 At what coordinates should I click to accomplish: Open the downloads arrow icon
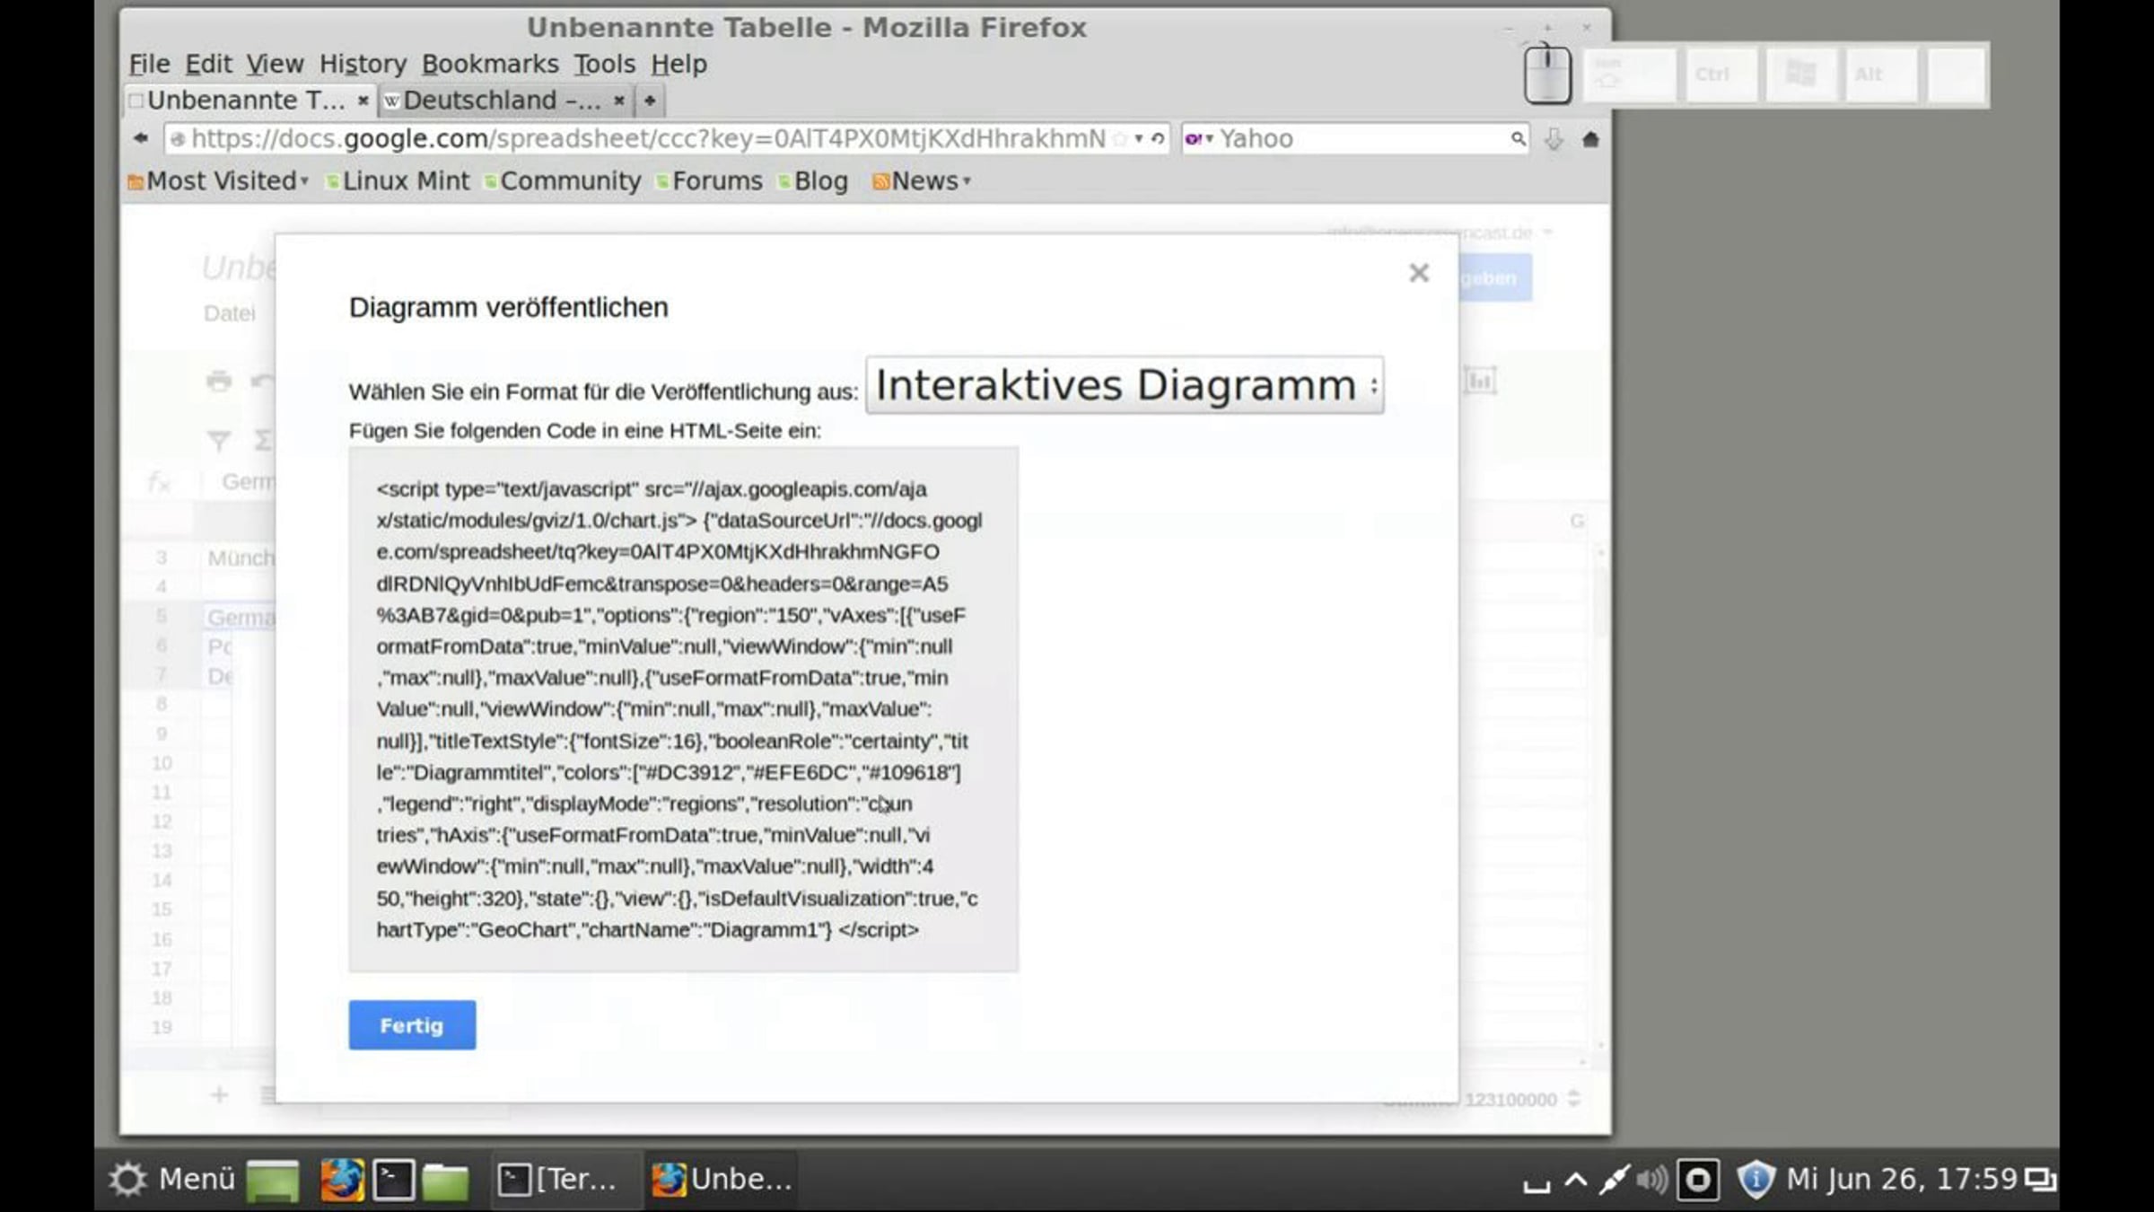pos(1554,139)
